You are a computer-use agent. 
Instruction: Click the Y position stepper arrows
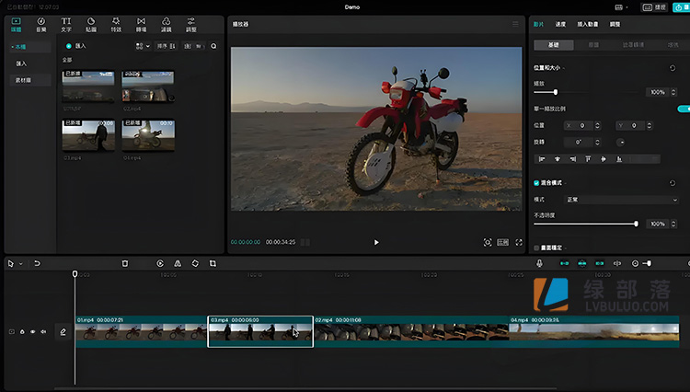(650, 126)
